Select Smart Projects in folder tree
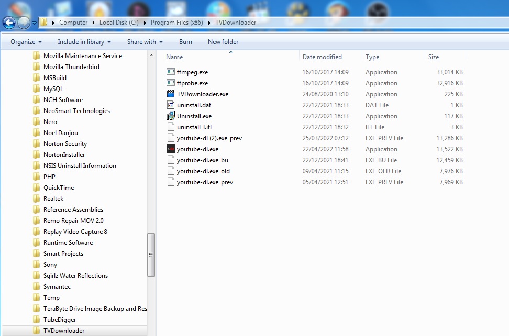The width and height of the screenshot is (509, 336). (63, 254)
